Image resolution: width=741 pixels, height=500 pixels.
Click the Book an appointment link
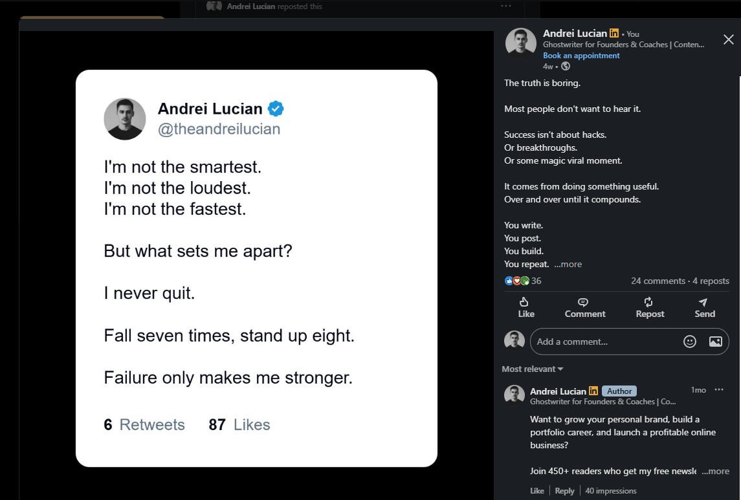(x=581, y=56)
